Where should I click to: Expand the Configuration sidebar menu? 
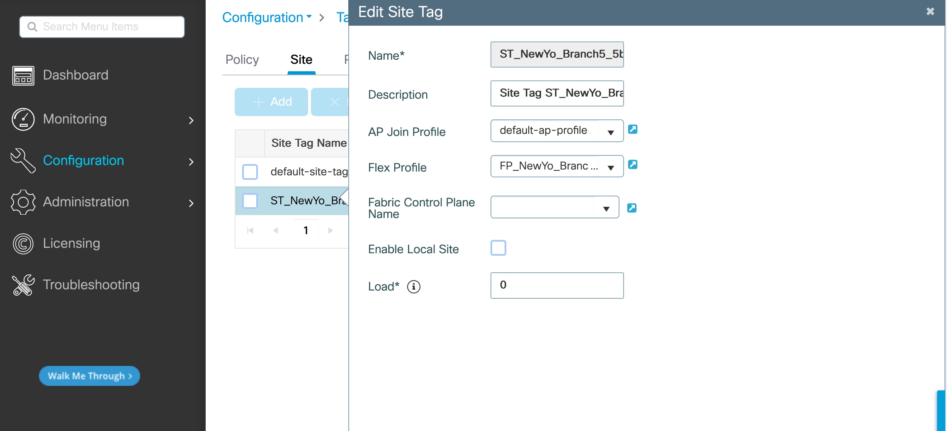coord(191,162)
